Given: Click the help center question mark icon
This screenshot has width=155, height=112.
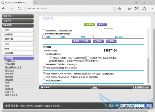Looking at the screenshot, I should click(x=42, y=88).
